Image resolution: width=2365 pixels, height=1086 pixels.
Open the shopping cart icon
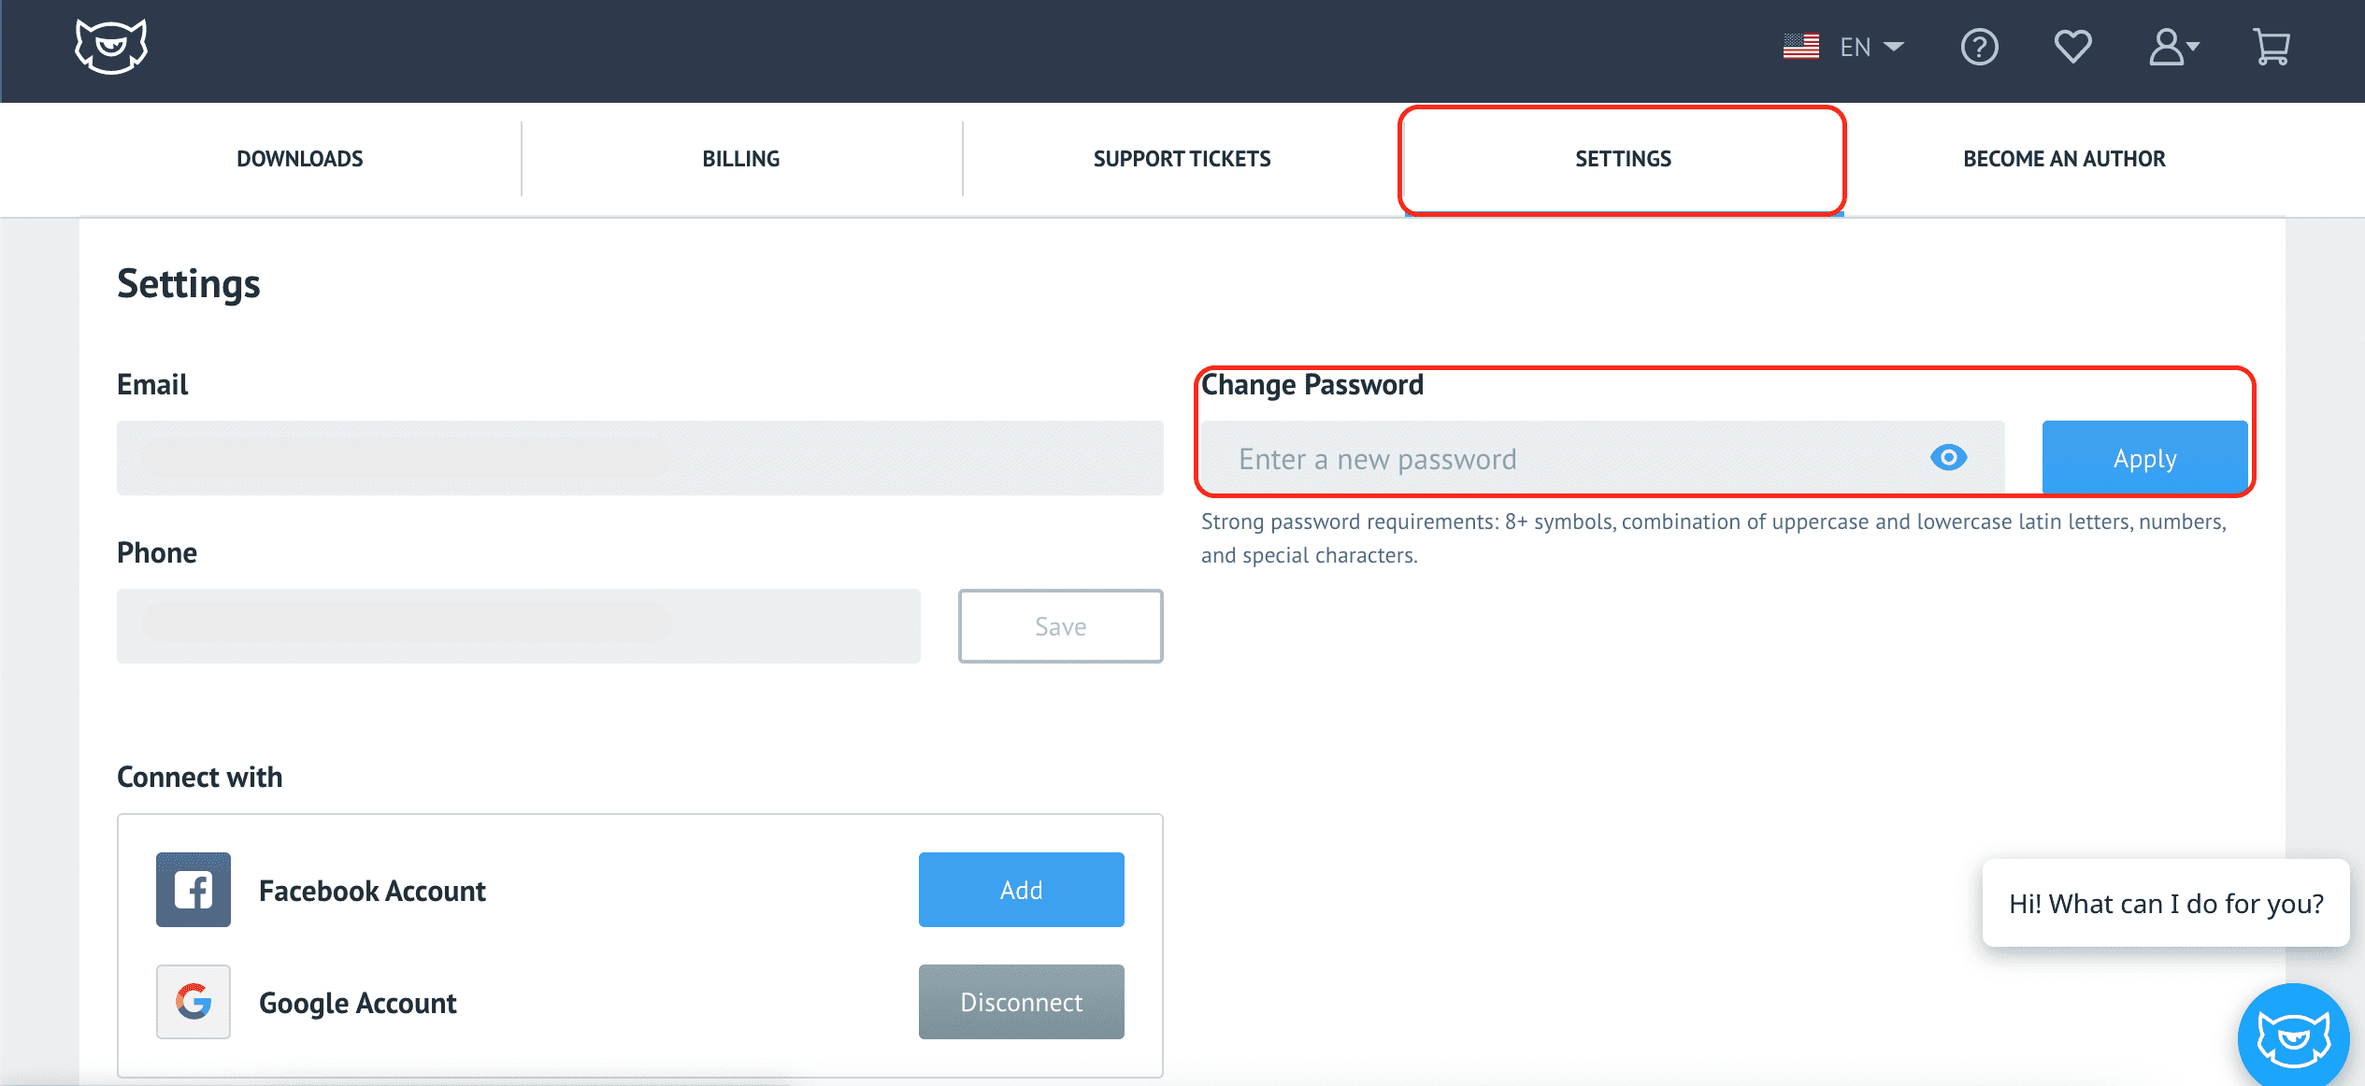(2271, 47)
